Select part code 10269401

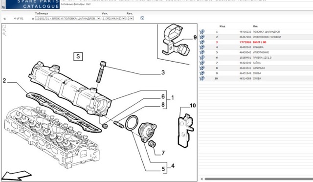(x=245, y=58)
